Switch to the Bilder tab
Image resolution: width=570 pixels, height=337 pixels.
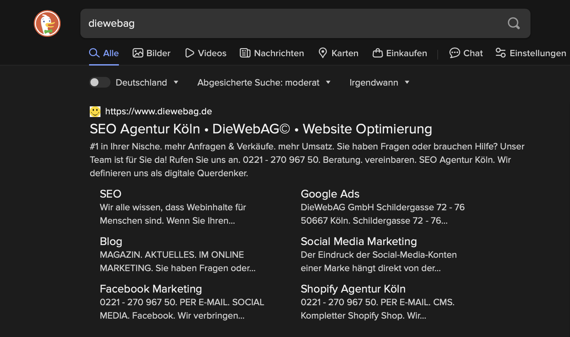pos(151,53)
